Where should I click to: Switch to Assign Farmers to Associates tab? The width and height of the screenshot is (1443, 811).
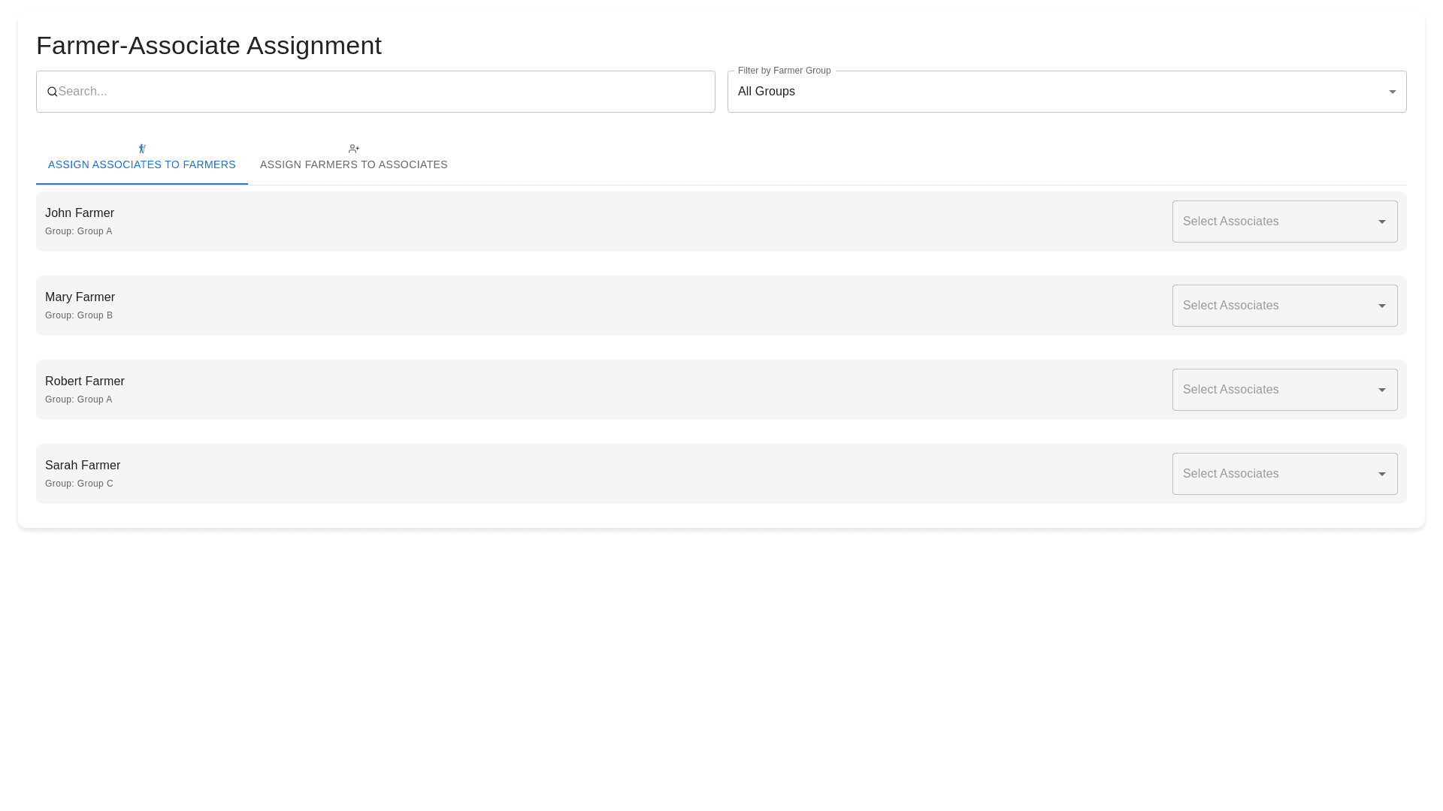353,164
